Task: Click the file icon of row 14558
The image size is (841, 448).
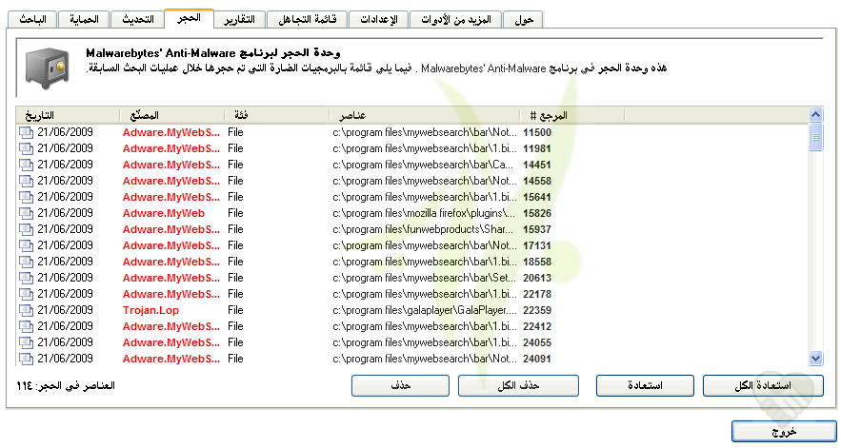Action: (26, 181)
